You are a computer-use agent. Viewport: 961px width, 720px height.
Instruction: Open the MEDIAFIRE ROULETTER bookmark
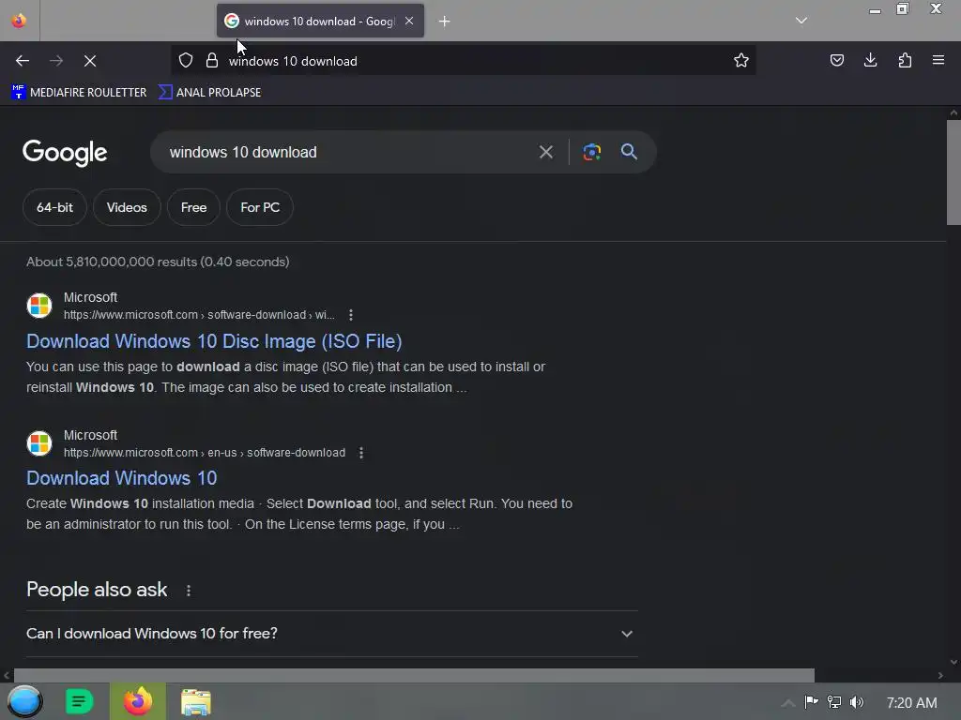point(79,93)
